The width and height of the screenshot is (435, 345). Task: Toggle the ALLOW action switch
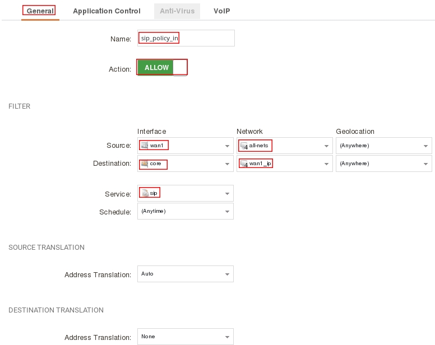[x=162, y=68]
